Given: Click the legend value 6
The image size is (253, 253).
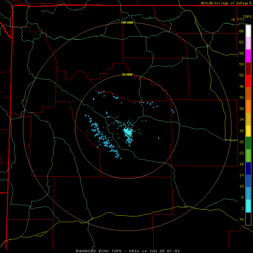Looking at the screenshot, I should (242, 197).
